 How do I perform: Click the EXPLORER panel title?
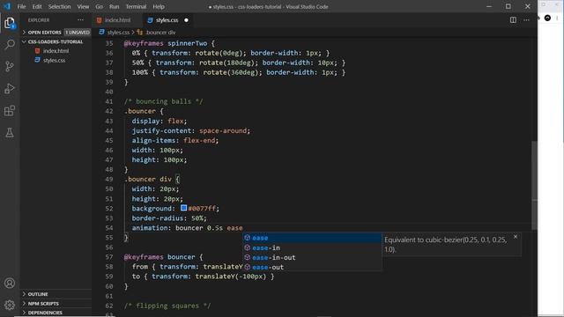point(39,20)
